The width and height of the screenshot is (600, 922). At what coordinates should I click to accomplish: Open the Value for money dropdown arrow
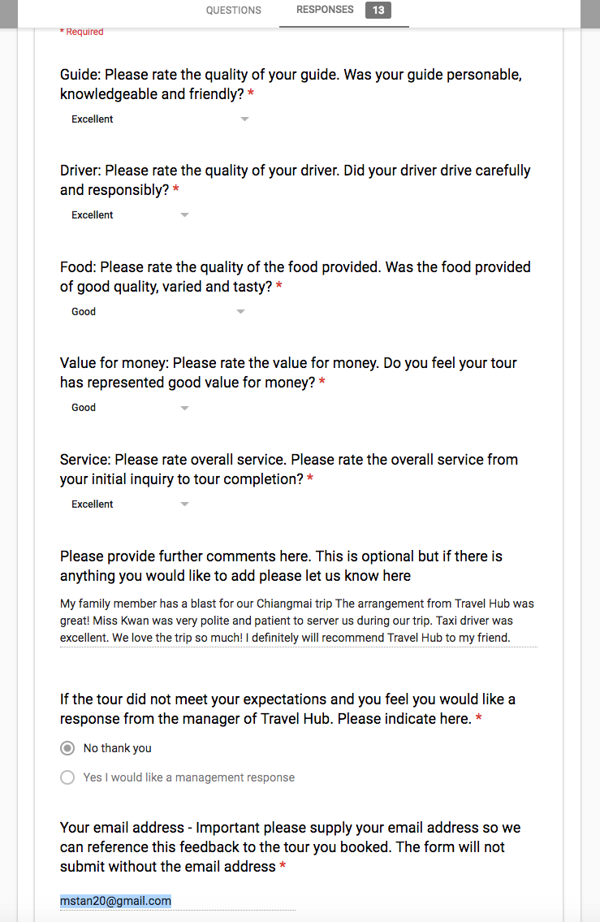[184, 408]
